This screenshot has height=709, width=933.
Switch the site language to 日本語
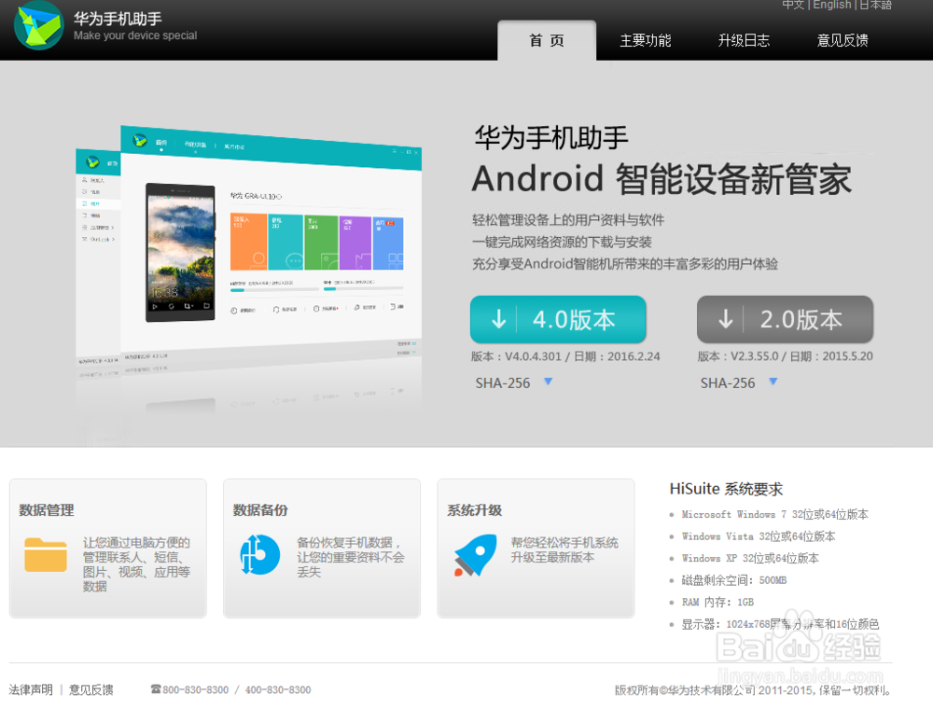coord(874,5)
